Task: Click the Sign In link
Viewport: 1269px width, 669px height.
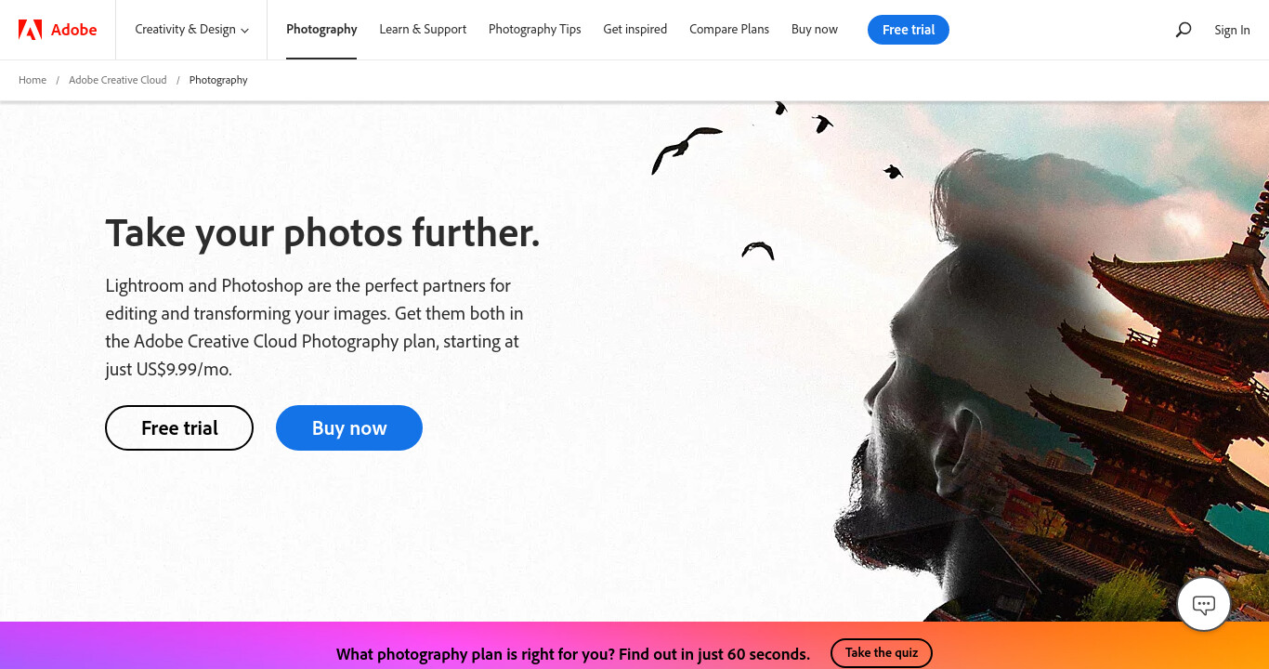Action: (x=1232, y=30)
